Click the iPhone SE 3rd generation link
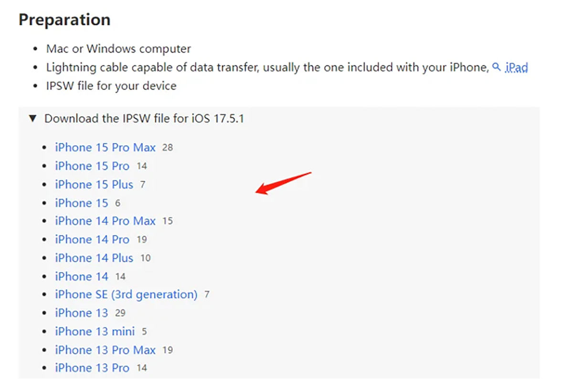 126,294
